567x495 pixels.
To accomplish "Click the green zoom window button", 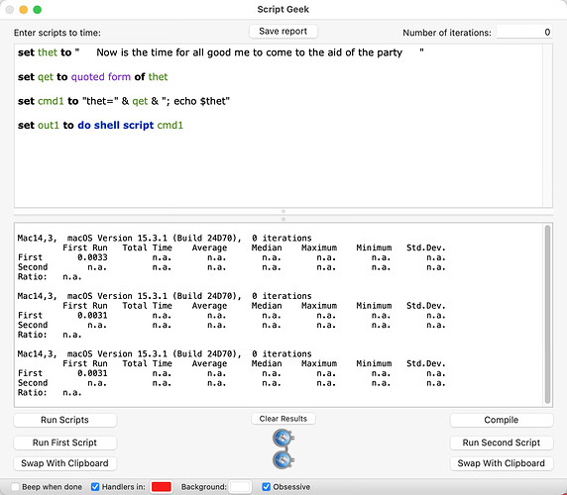I will point(38,10).
